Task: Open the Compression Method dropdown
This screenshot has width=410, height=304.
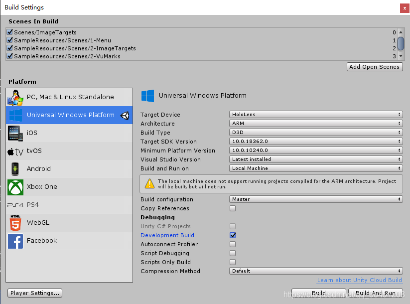Action: click(x=316, y=271)
